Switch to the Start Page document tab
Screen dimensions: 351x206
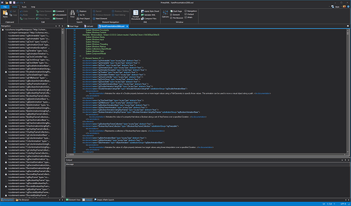pyautogui.click(x=73, y=26)
